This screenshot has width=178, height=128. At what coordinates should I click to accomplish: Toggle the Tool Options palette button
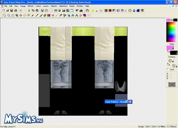56,11
